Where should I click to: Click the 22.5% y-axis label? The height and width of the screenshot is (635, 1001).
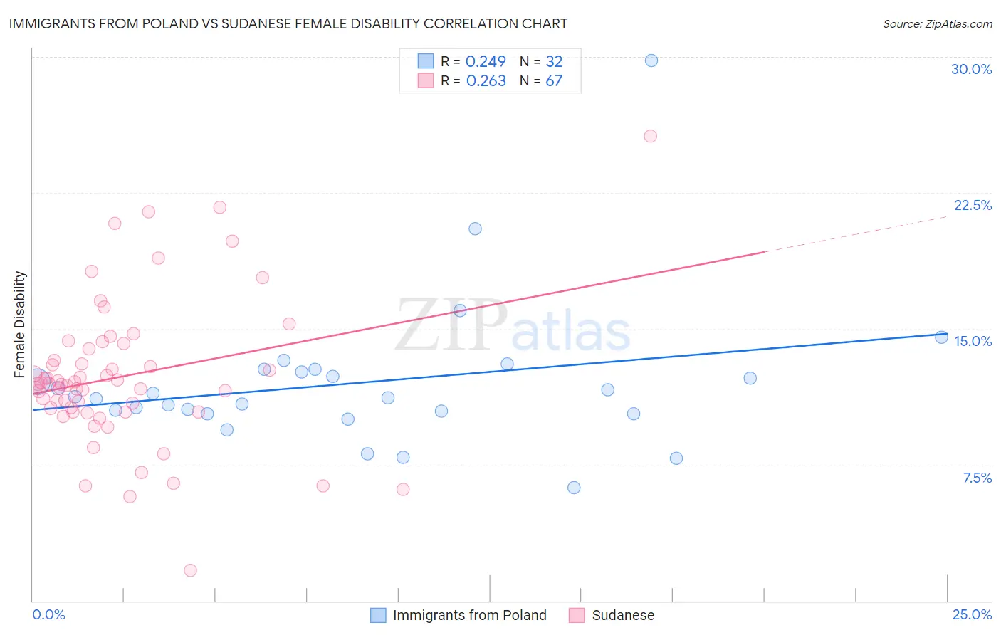[x=973, y=205]
